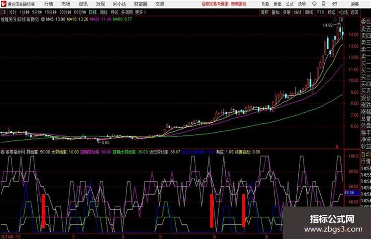Click the 将要启动: 0.00 indicator value
This screenshot has width=371, height=239.
pos(247,152)
